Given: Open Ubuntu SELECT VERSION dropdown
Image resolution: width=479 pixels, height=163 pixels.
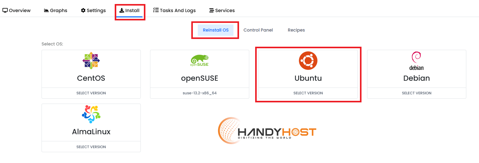Looking at the screenshot, I should point(308,93).
